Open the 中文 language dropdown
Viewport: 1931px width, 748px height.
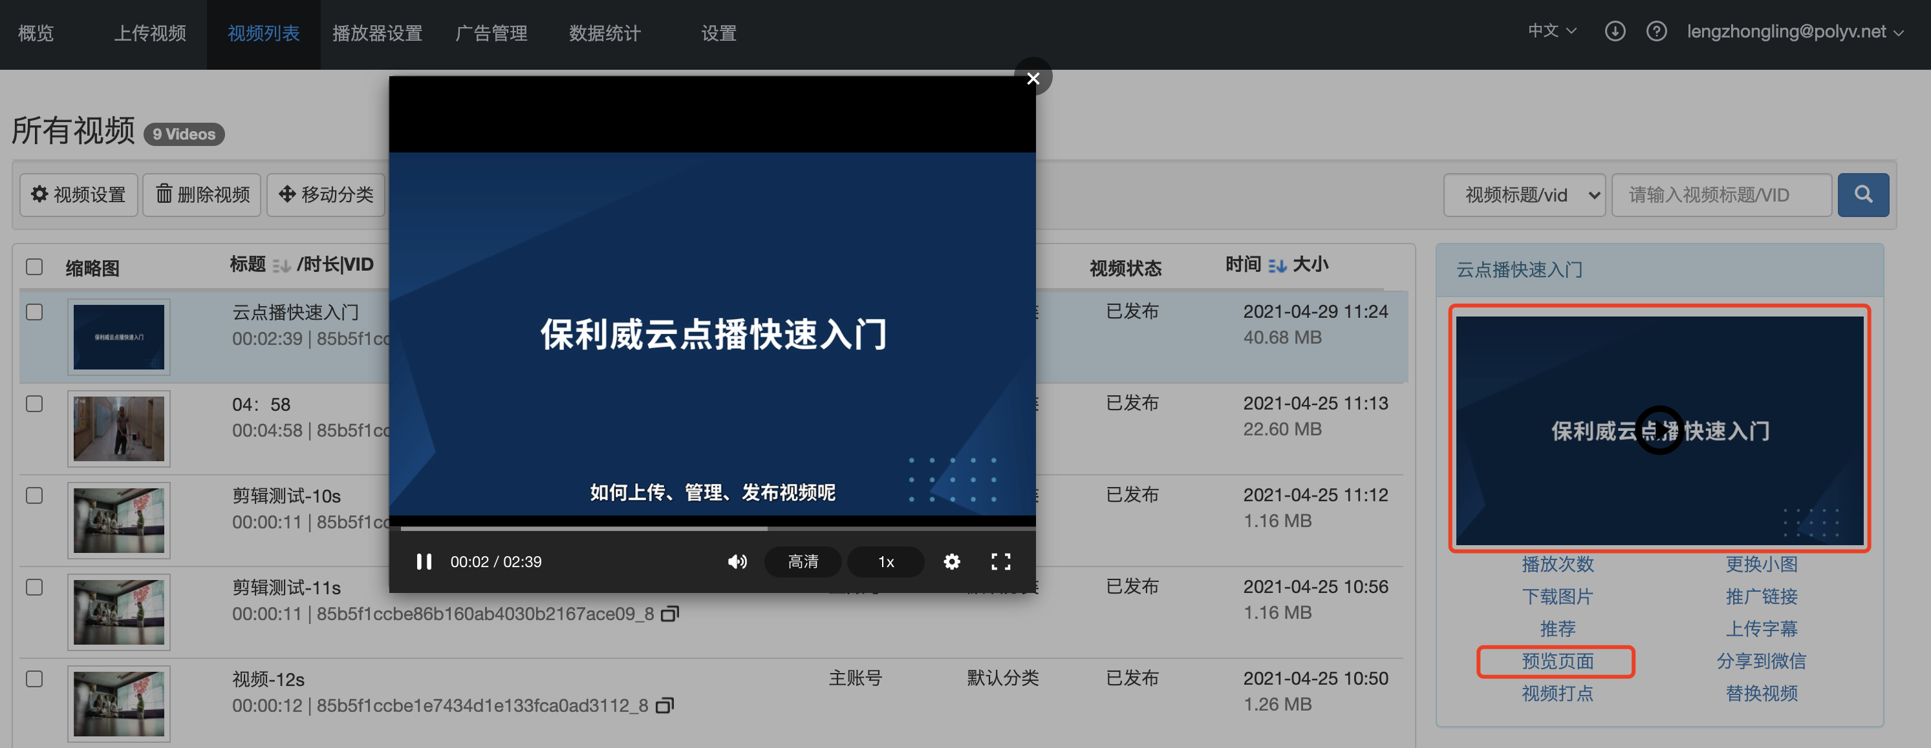pos(1553,32)
